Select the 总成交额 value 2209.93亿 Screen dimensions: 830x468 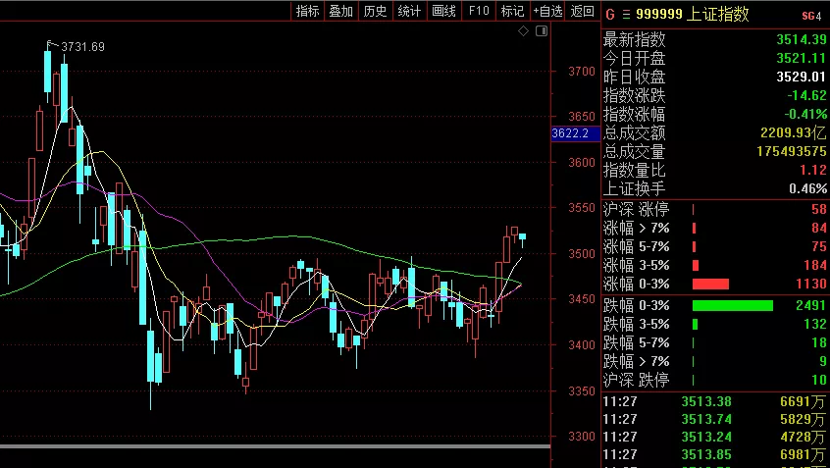[794, 132]
